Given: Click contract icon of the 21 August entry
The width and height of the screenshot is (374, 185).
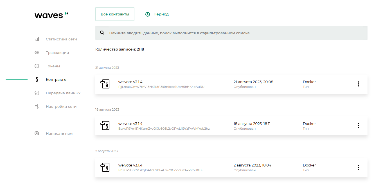Looking at the screenshot, I should [x=105, y=84].
